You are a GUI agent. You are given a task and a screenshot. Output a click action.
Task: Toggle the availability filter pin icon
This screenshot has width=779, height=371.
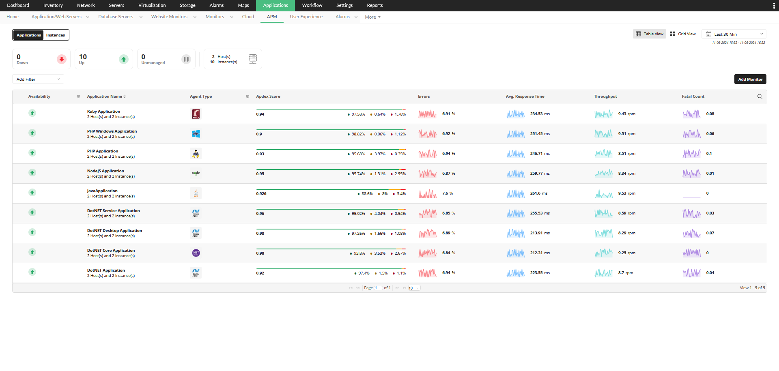click(78, 96)
